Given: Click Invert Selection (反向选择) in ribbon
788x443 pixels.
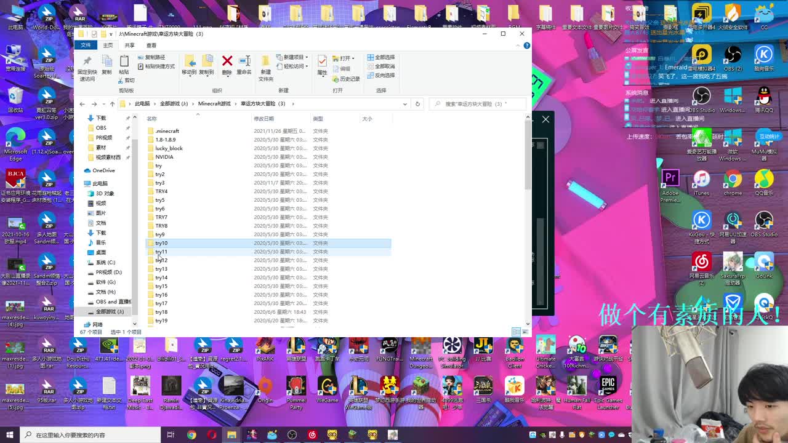Looking at the screenshot, I should 381,75.
